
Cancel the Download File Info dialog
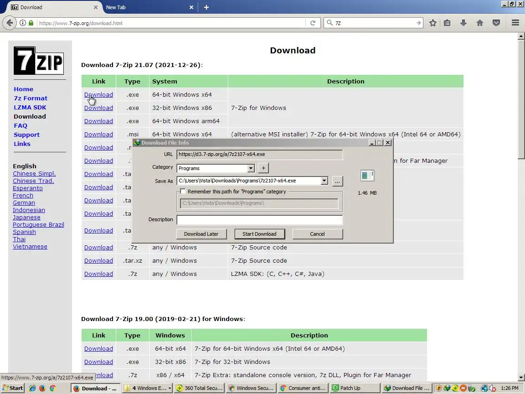pos(317,234)
